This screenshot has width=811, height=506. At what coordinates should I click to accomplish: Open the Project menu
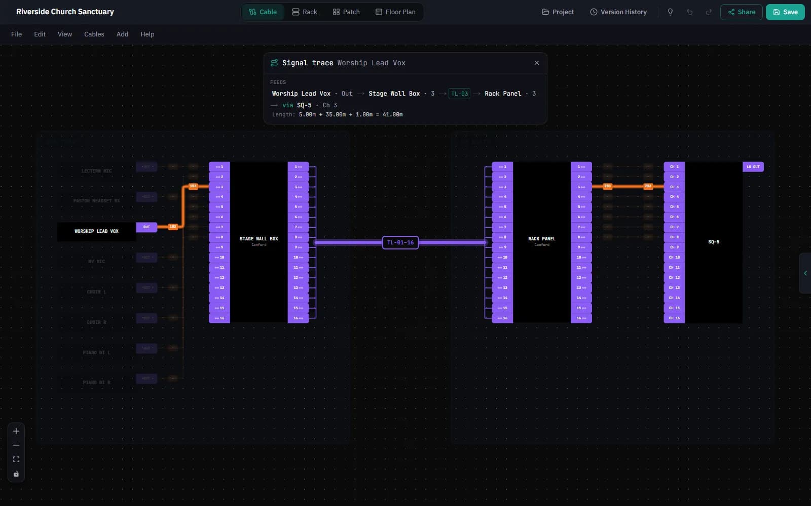click(558, 12)
